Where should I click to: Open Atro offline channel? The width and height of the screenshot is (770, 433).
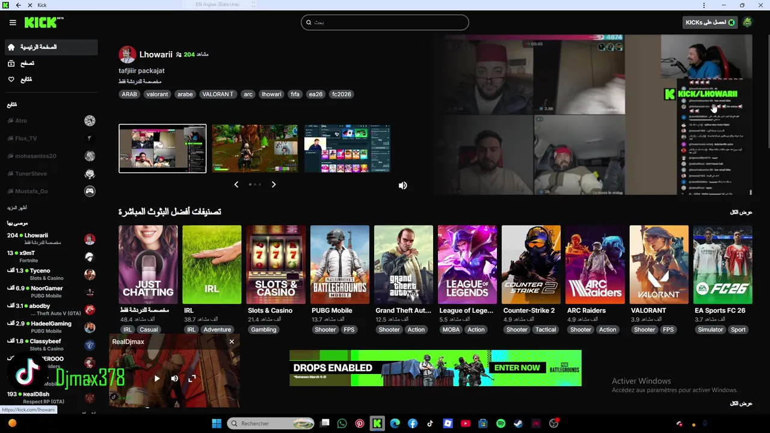click(51, 121)
